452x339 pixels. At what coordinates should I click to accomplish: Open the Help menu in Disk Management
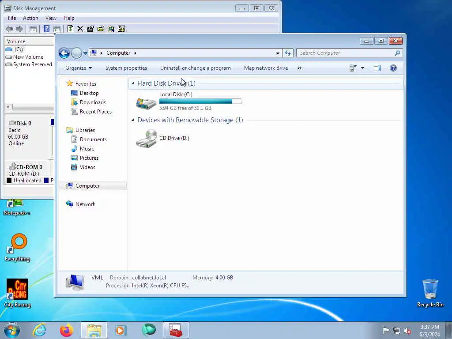pos(69,18)
